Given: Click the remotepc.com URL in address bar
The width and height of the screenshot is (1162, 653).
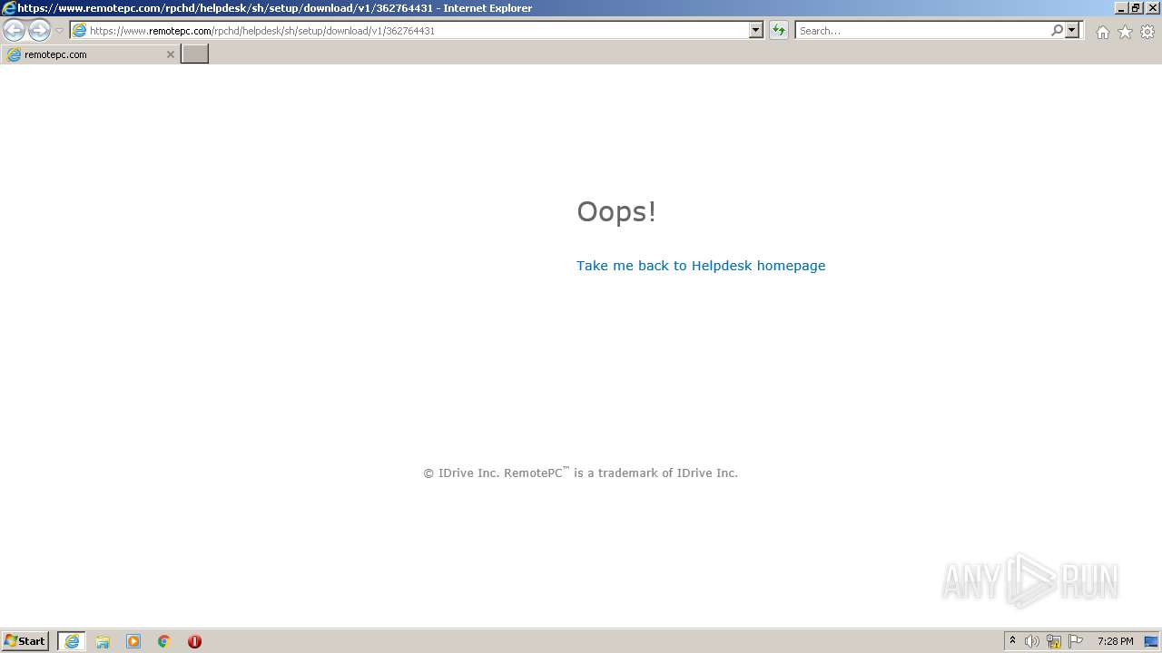Looking at the screenshot, I should 262,31.
